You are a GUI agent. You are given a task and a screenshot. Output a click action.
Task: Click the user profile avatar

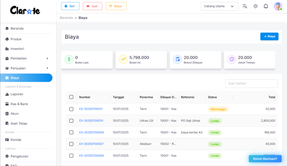278,6
